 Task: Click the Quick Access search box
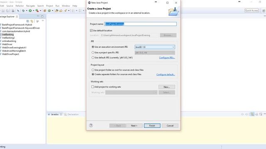tap(252, 10)
